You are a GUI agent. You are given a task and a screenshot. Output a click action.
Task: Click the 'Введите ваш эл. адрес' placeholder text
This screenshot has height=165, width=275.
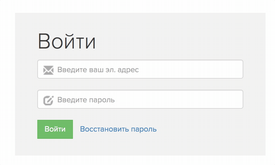98,70
